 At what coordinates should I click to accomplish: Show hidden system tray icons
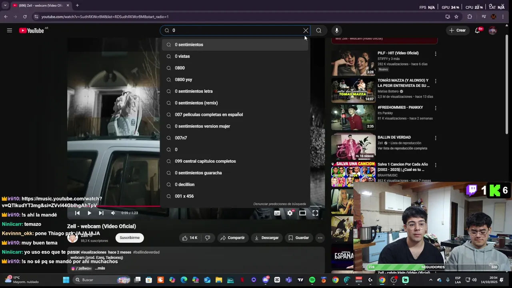click(x=430, y=280)
